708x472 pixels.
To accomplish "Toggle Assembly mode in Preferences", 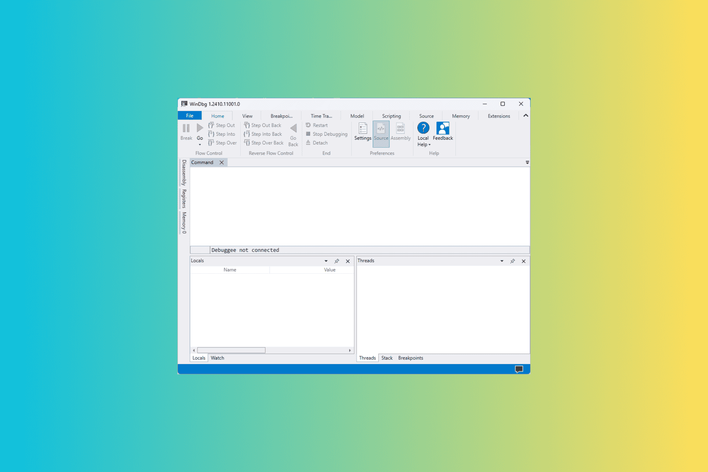I will tap(400, 132).
